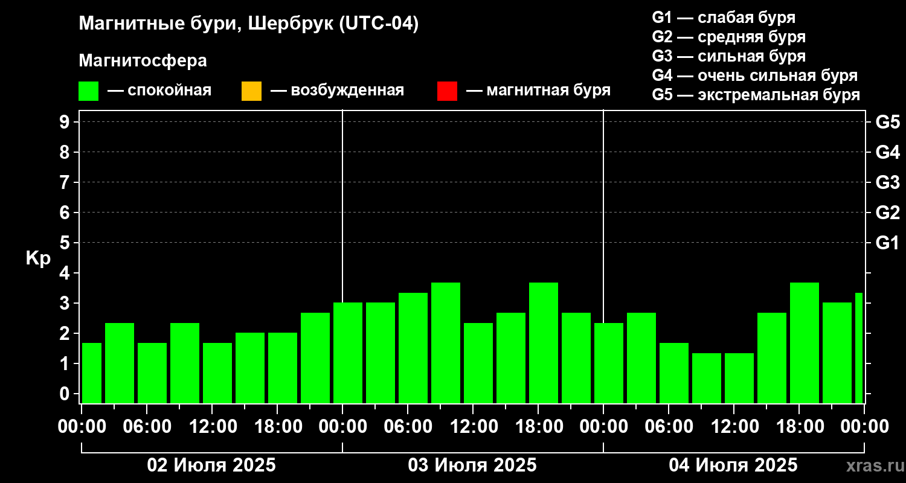The image size is (906, 483).
Task: Click the 'Kp' axis label
Action: coord(38,258)
